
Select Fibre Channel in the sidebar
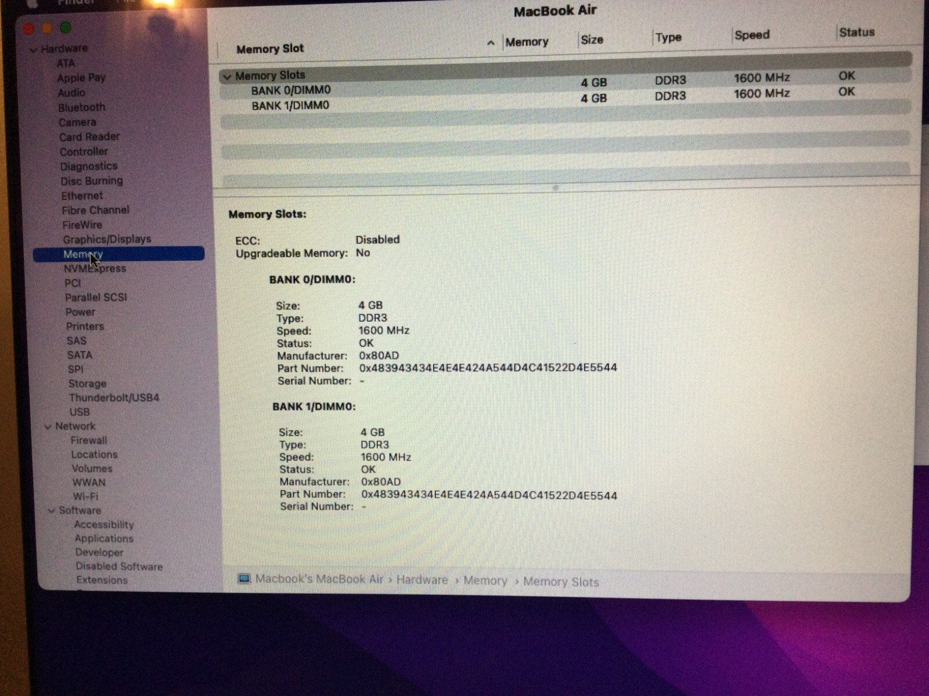[96, 210]
